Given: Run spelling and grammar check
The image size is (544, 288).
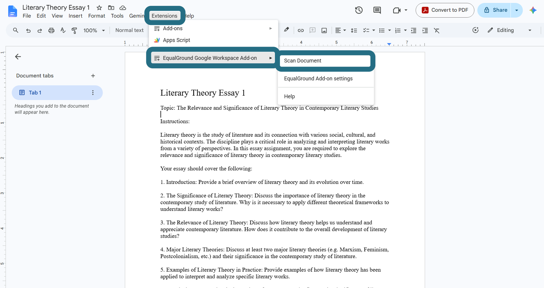Looking at the screenshot, I should click(x=63, y=30).
